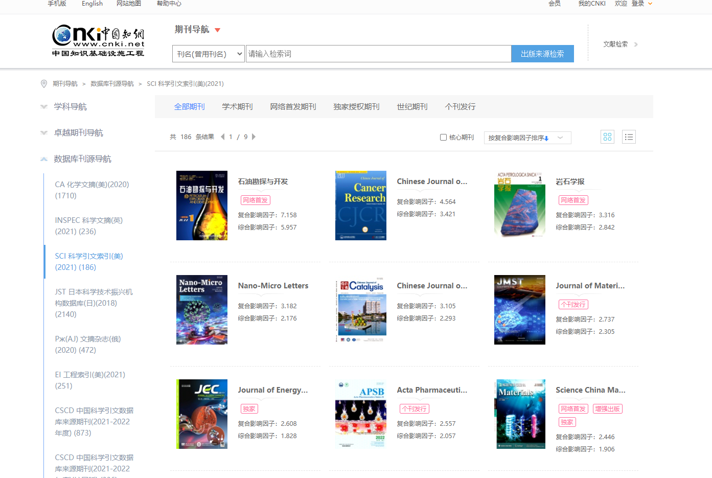The height and width of the screenshot is (478, 712).
Task: Switch to the 学术期刊 tab
Action: (x=237, y=106)
